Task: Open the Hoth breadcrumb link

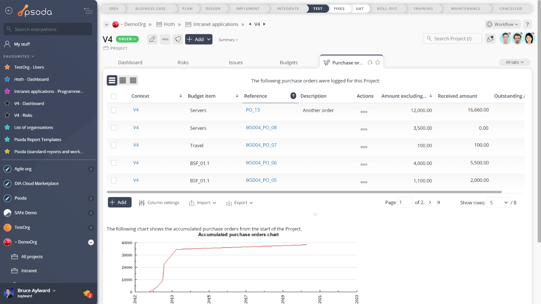Action: pyautogui.click(x=166, y=24)
